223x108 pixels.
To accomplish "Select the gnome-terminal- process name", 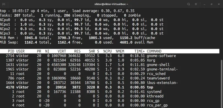I will click(x=162, y=69).
